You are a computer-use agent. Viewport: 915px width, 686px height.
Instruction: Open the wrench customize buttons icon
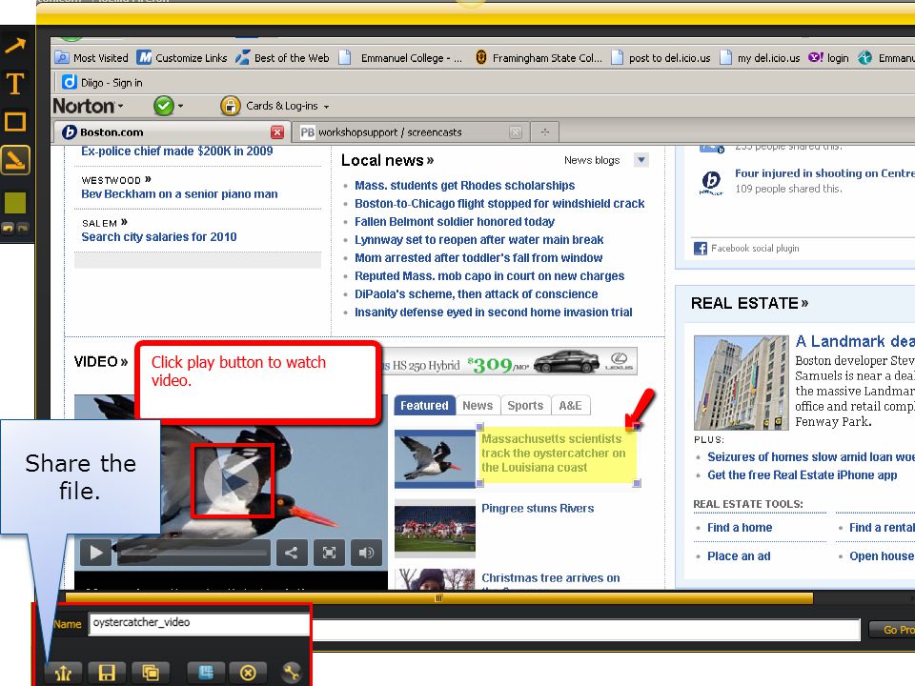click(292, 673)
